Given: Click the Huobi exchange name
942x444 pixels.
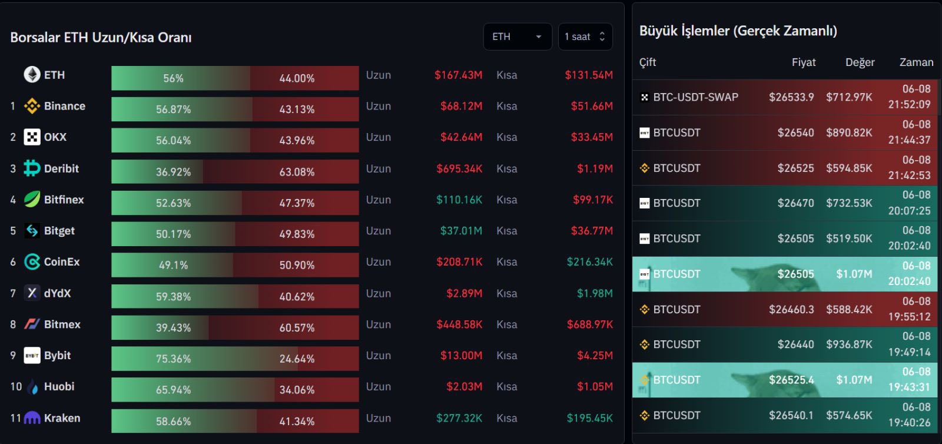Looking at the screenshot, I should pos(59,387).
